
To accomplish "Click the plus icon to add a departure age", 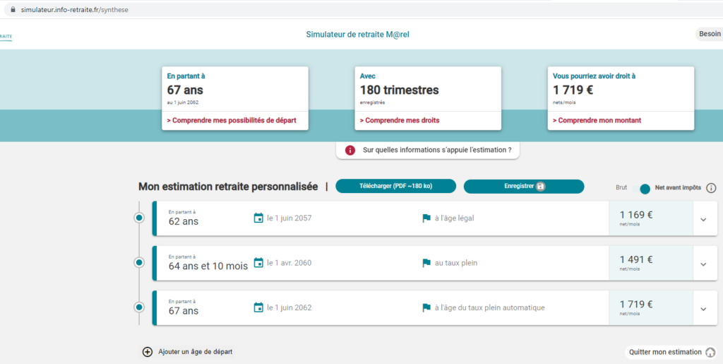I will point(147,352).
